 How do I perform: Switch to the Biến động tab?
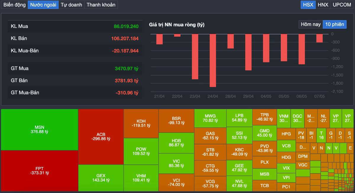(x=14, y=5)
